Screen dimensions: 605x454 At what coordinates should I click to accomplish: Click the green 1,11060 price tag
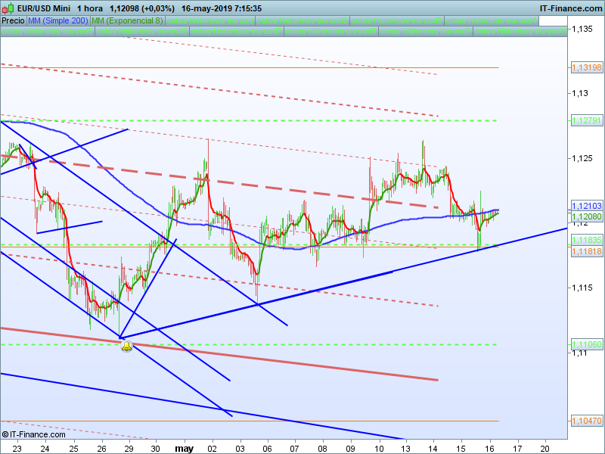587,344
